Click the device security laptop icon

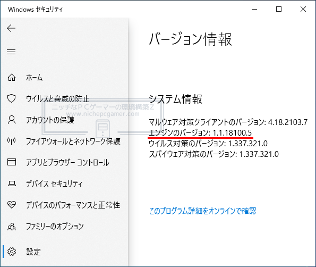click(12, 183)
